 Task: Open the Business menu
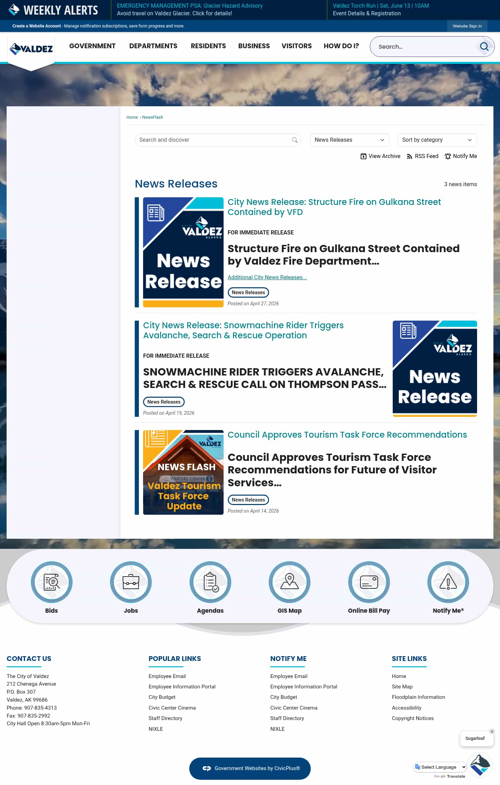click(x=254, y=46)
